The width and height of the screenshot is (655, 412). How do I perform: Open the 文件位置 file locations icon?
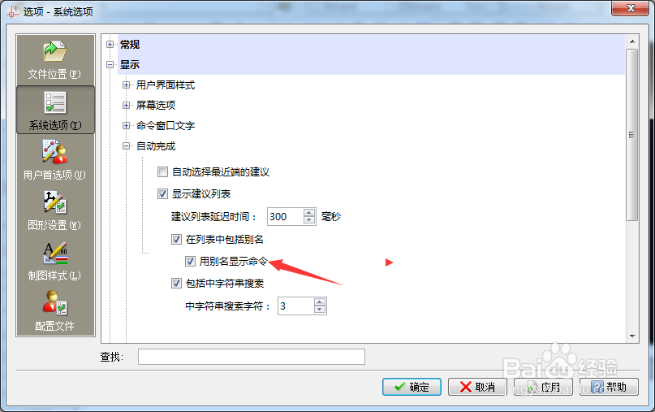coord(54,59)
